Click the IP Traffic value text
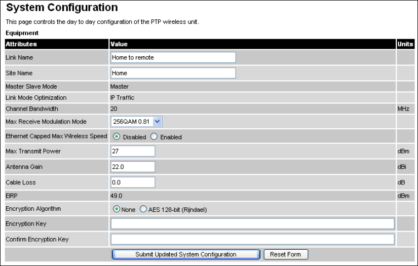 coord(123,98)
